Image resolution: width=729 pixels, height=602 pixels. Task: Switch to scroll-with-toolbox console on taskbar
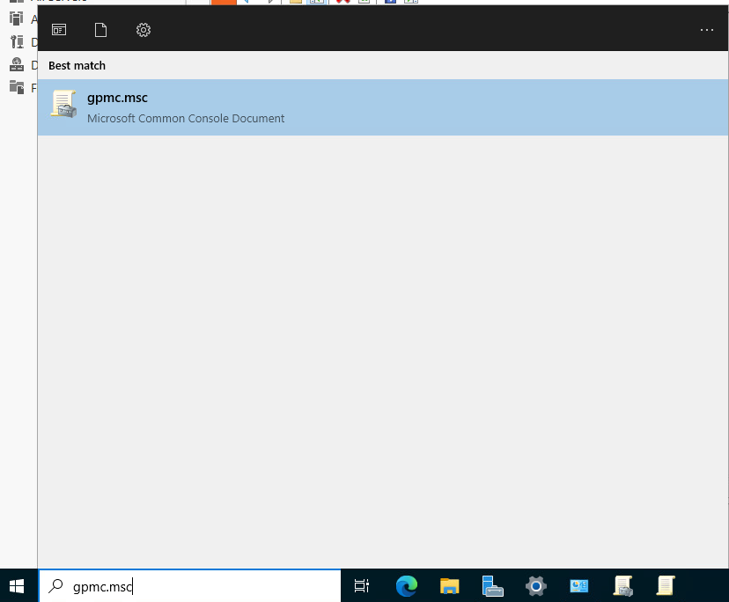pos(623,586)
